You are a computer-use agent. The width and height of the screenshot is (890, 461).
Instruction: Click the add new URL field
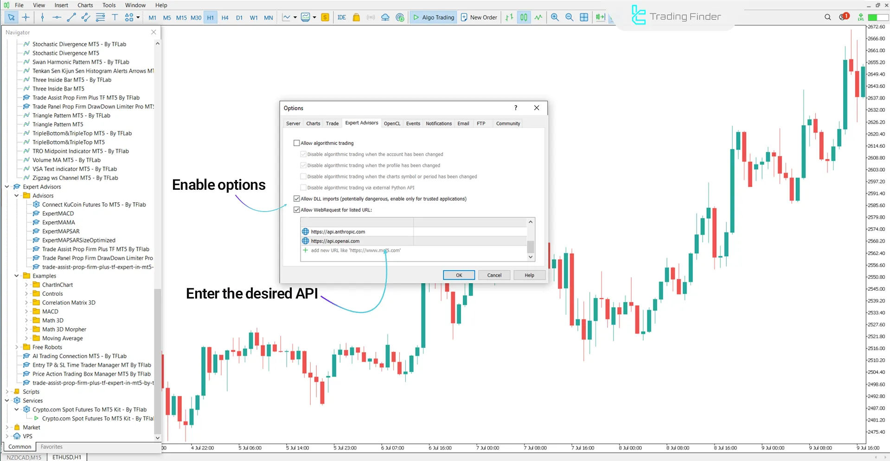tap(356, 250)
